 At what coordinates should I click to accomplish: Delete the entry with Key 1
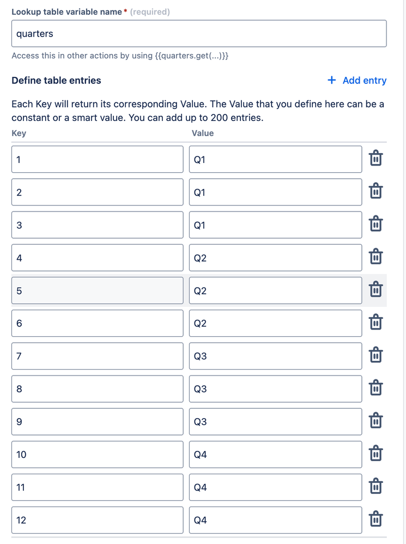[x=375, y=159]
